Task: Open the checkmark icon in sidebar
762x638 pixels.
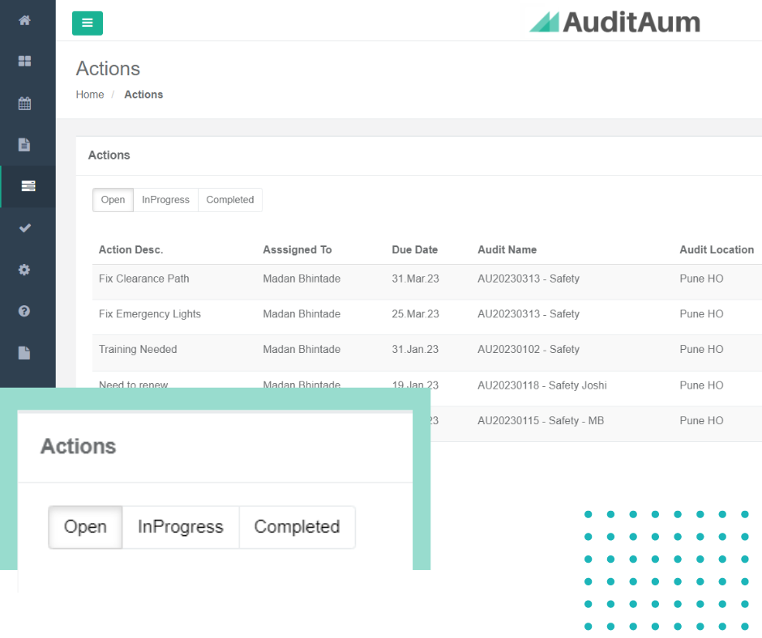Action: [x=25, y=228]
